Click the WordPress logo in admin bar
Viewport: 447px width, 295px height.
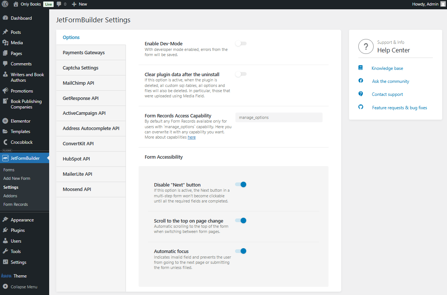pyautogui.click(x=5, y=4)
